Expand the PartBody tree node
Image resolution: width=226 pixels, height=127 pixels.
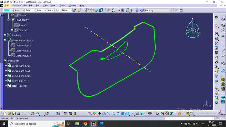click(x=5, y=35)
